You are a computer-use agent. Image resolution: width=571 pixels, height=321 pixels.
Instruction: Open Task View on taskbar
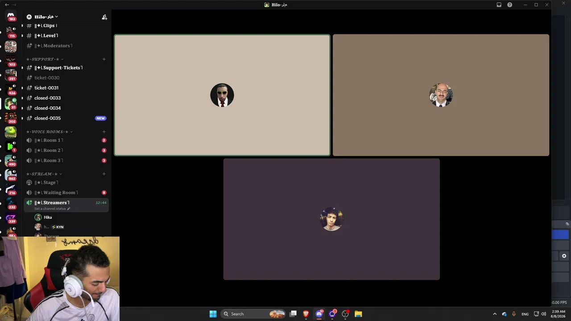click(293, 314)
